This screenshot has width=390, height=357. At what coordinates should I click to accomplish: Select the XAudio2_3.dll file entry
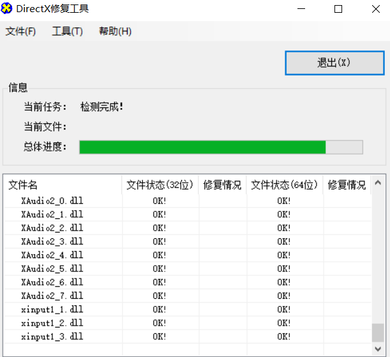[52, 241]
